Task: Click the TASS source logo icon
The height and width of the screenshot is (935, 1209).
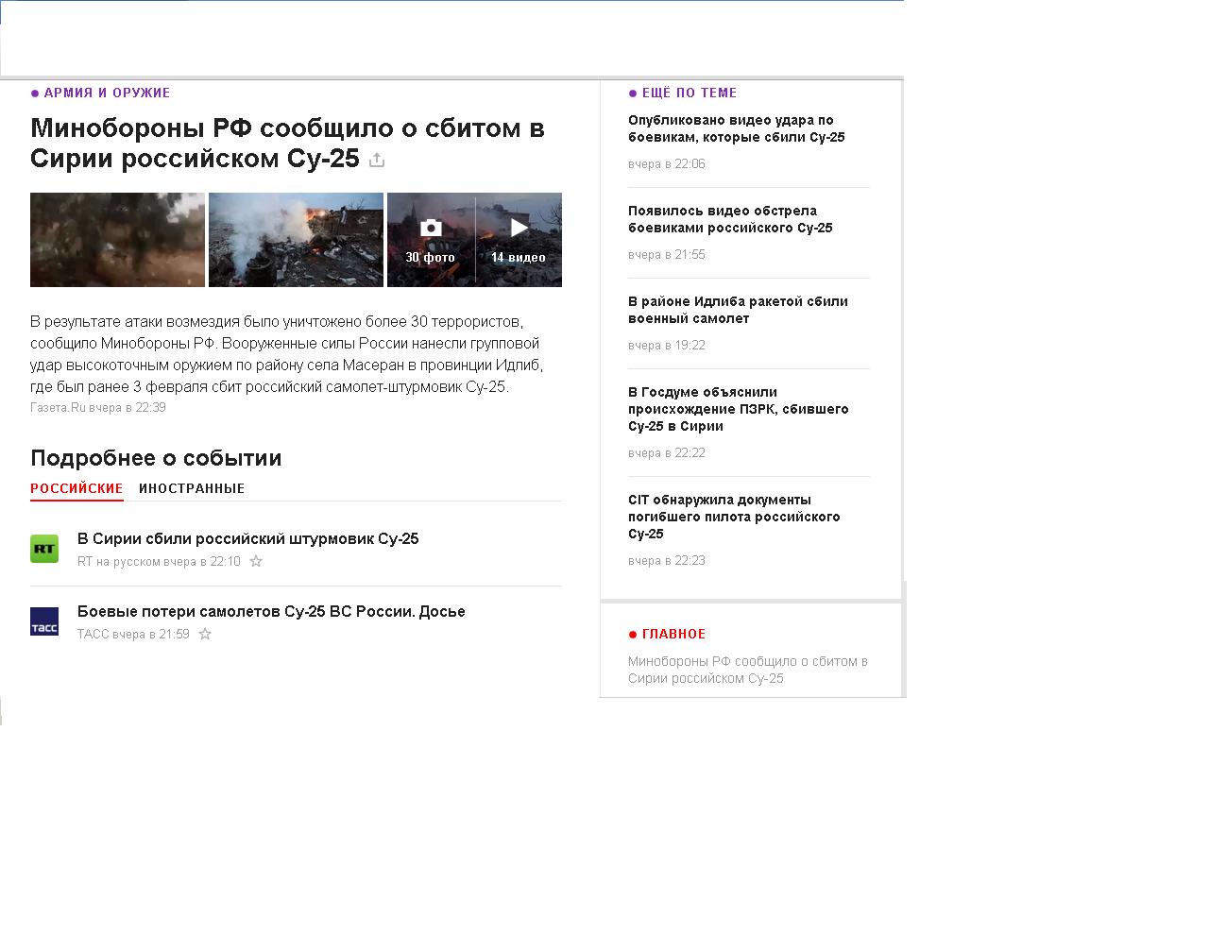Action: 44,621
